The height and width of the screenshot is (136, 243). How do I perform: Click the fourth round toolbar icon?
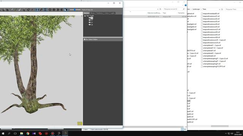(62, 10)
